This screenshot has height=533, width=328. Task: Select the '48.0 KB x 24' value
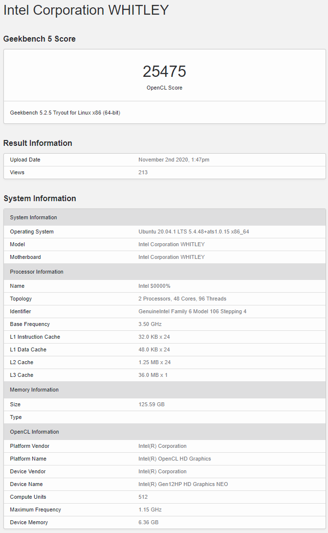click(154, 349)
